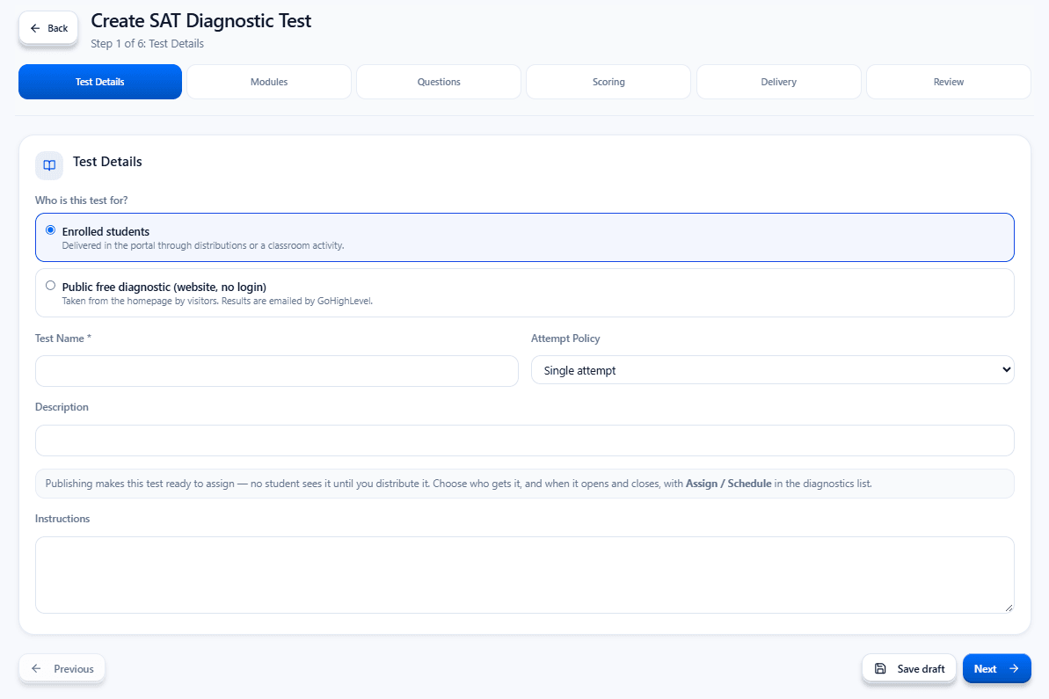Select the Enrolled students radio option
This screenshot has height=699, width=1049.
pyautogui.click(x=50, y=230)
